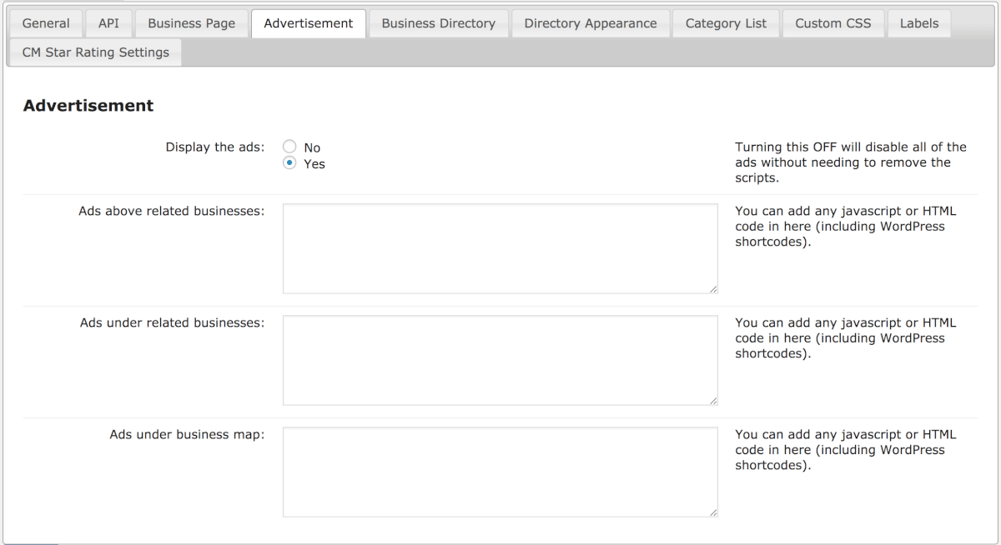Open the Labels tab
This screenshot has width=1001, height=545.
[x=918, y=23]
